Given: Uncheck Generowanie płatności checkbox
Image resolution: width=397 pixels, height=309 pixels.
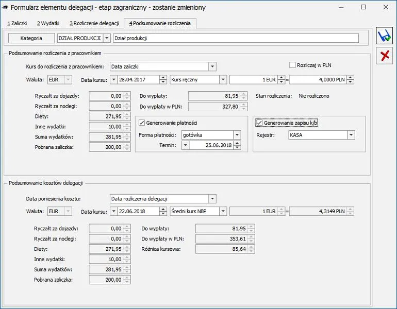Looking at the screenshot, I should point(142,123).
